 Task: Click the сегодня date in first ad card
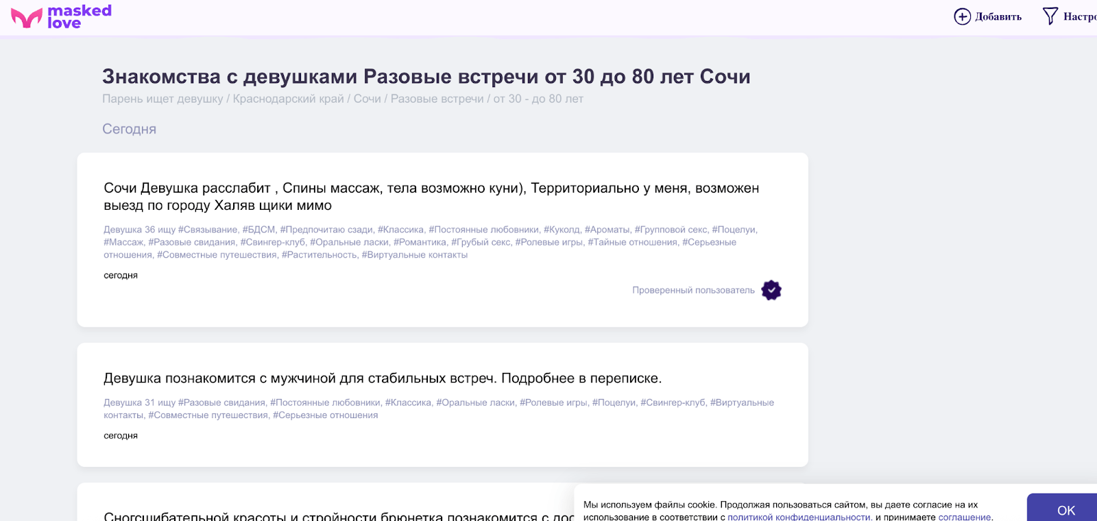121,275
